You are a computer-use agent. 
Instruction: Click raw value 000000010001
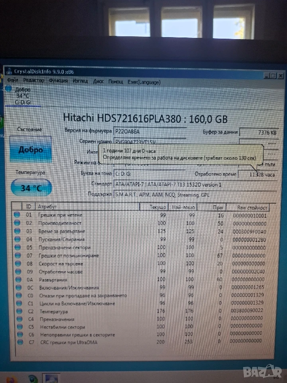point(250,216)
